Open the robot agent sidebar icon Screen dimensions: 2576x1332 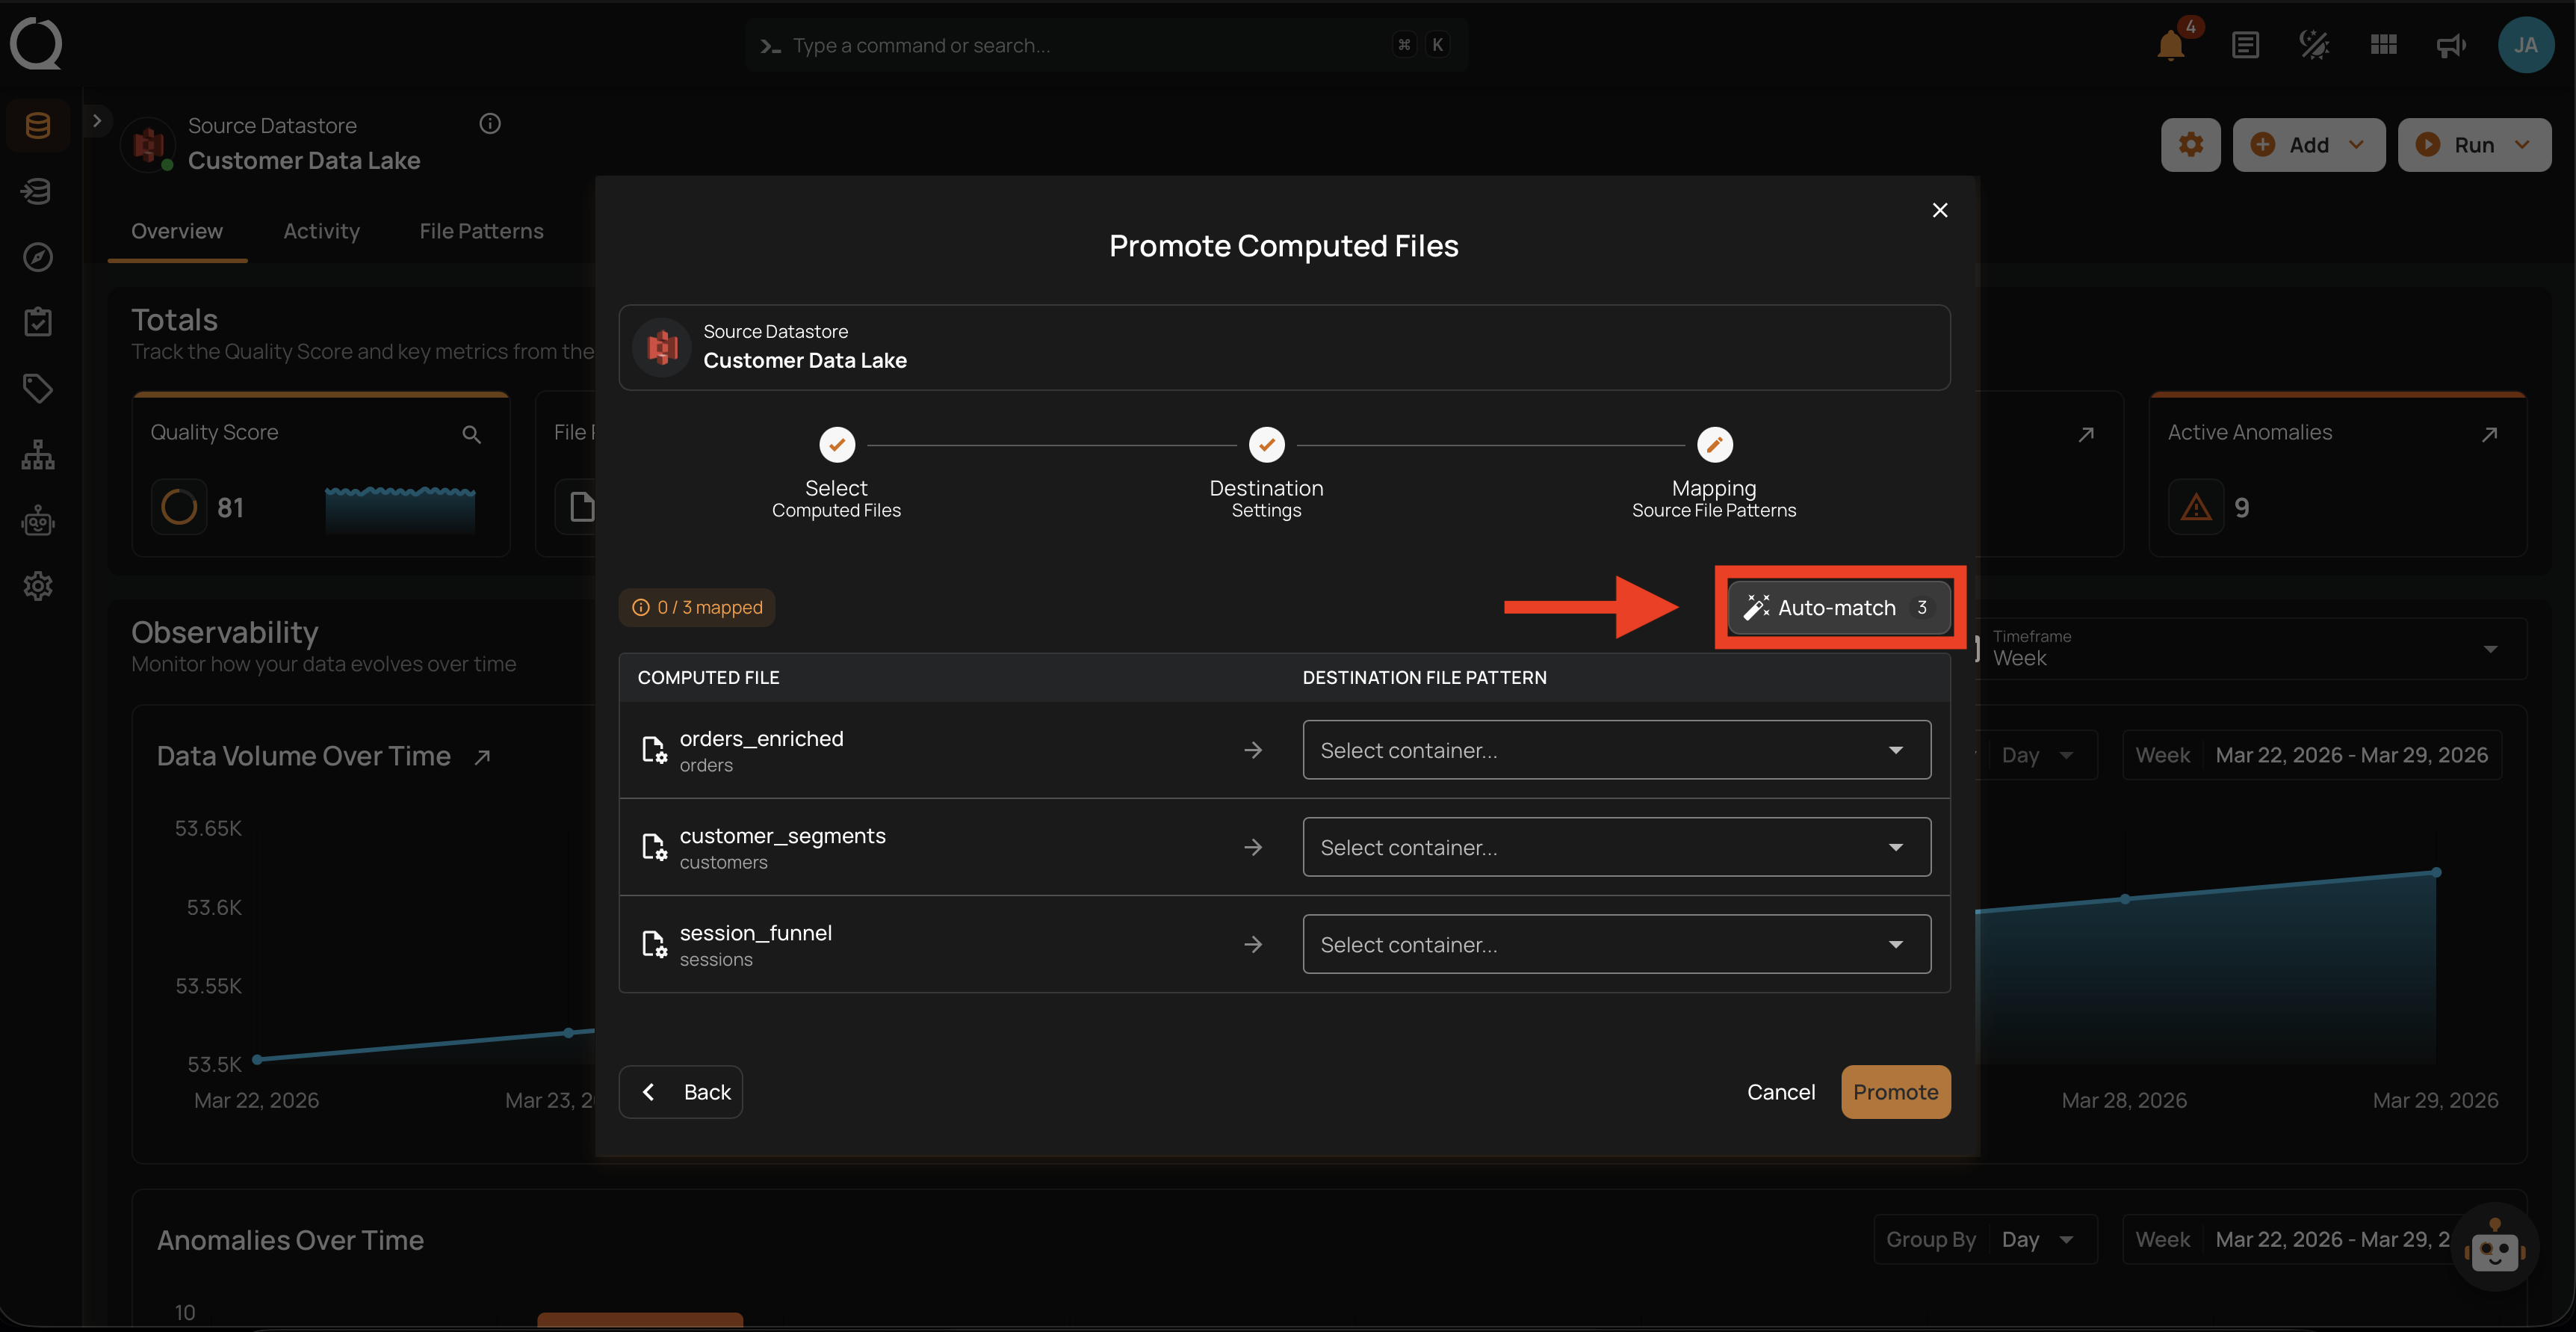pos(38,520)
